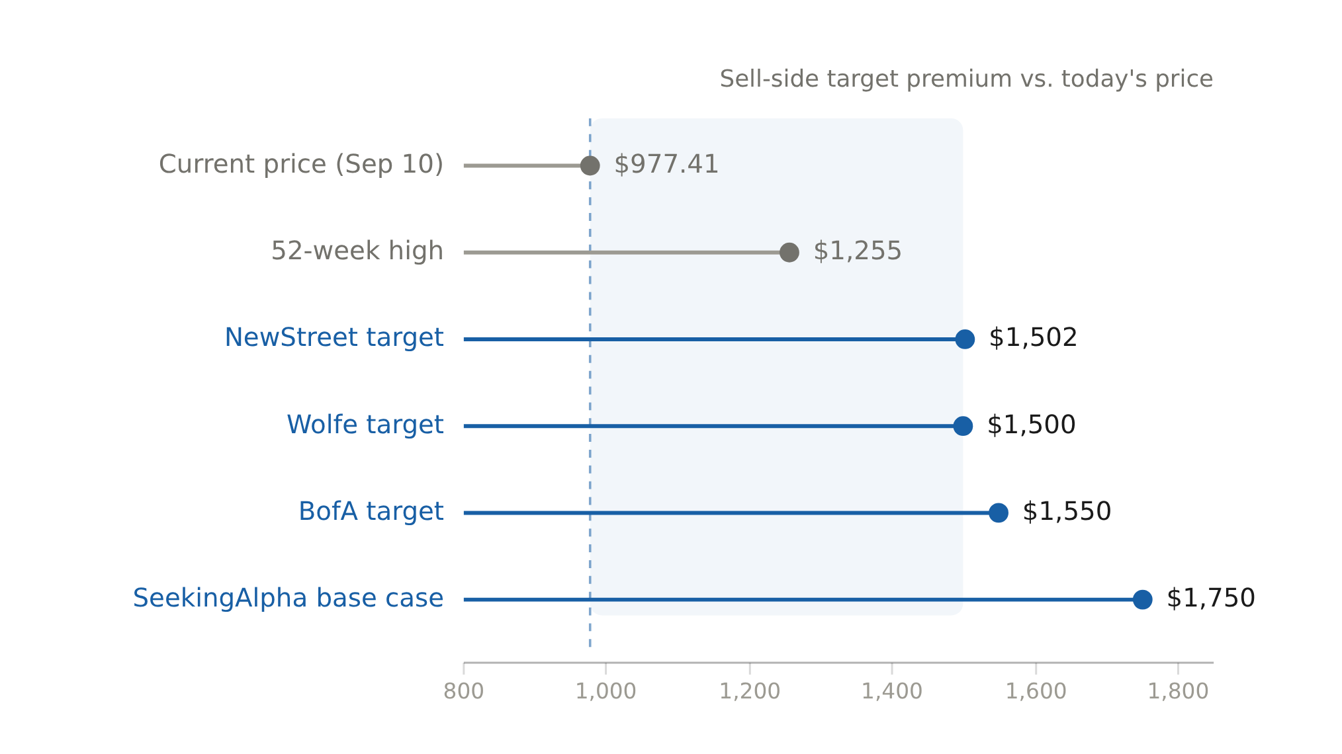The width and height of the screenshot is (1342, 754).
Task: Click the Wolfe target row label
Action: pos(365,425)
